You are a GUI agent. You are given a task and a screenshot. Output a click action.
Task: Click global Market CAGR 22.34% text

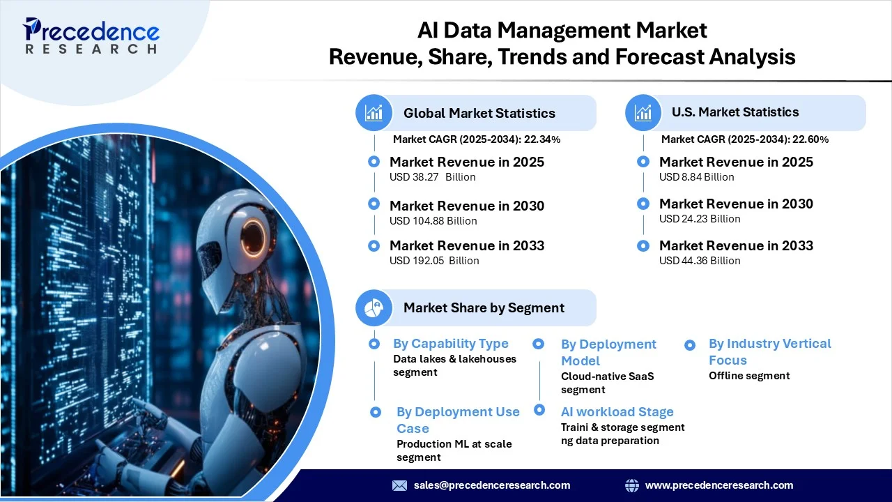[477, 139]
